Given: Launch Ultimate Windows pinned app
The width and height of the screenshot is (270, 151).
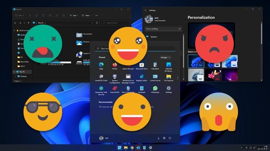Looking at the screenshot, I should [169, 67].
